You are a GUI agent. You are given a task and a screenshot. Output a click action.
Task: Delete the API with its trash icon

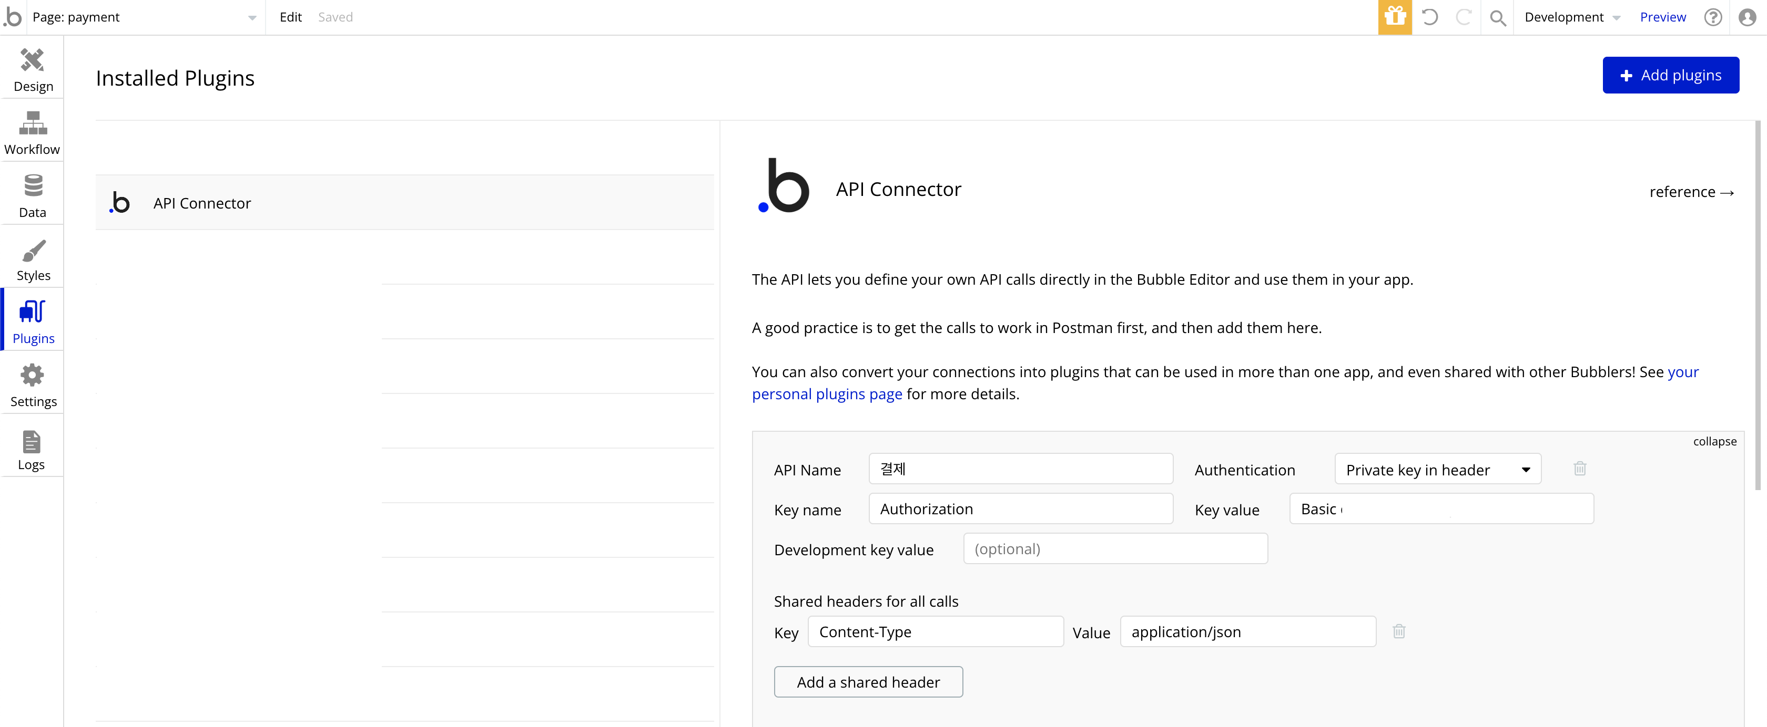(x=1580, y=469)
